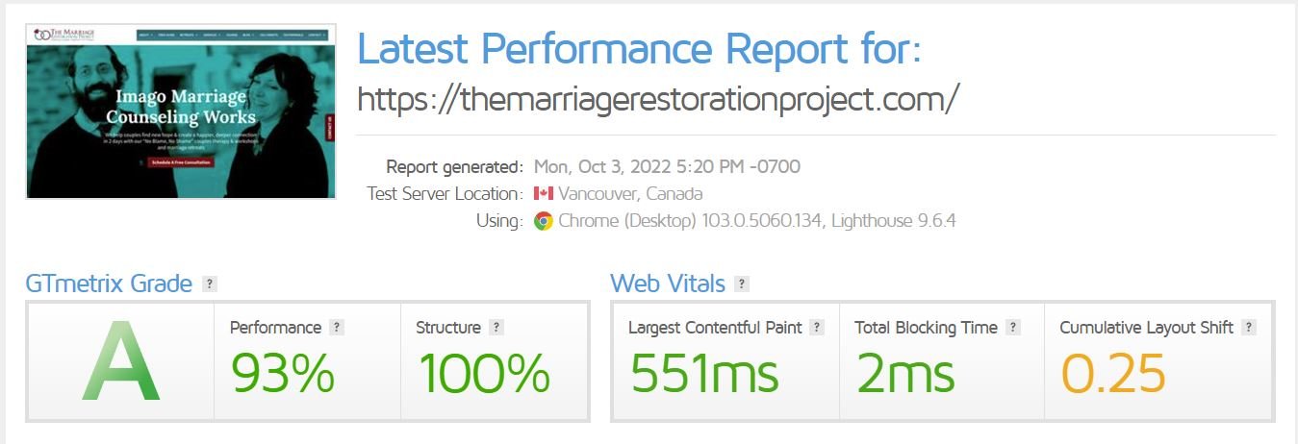Click the help icon beside GTmetrix Grade
The image size is (1298, 444).
(210, 284)
